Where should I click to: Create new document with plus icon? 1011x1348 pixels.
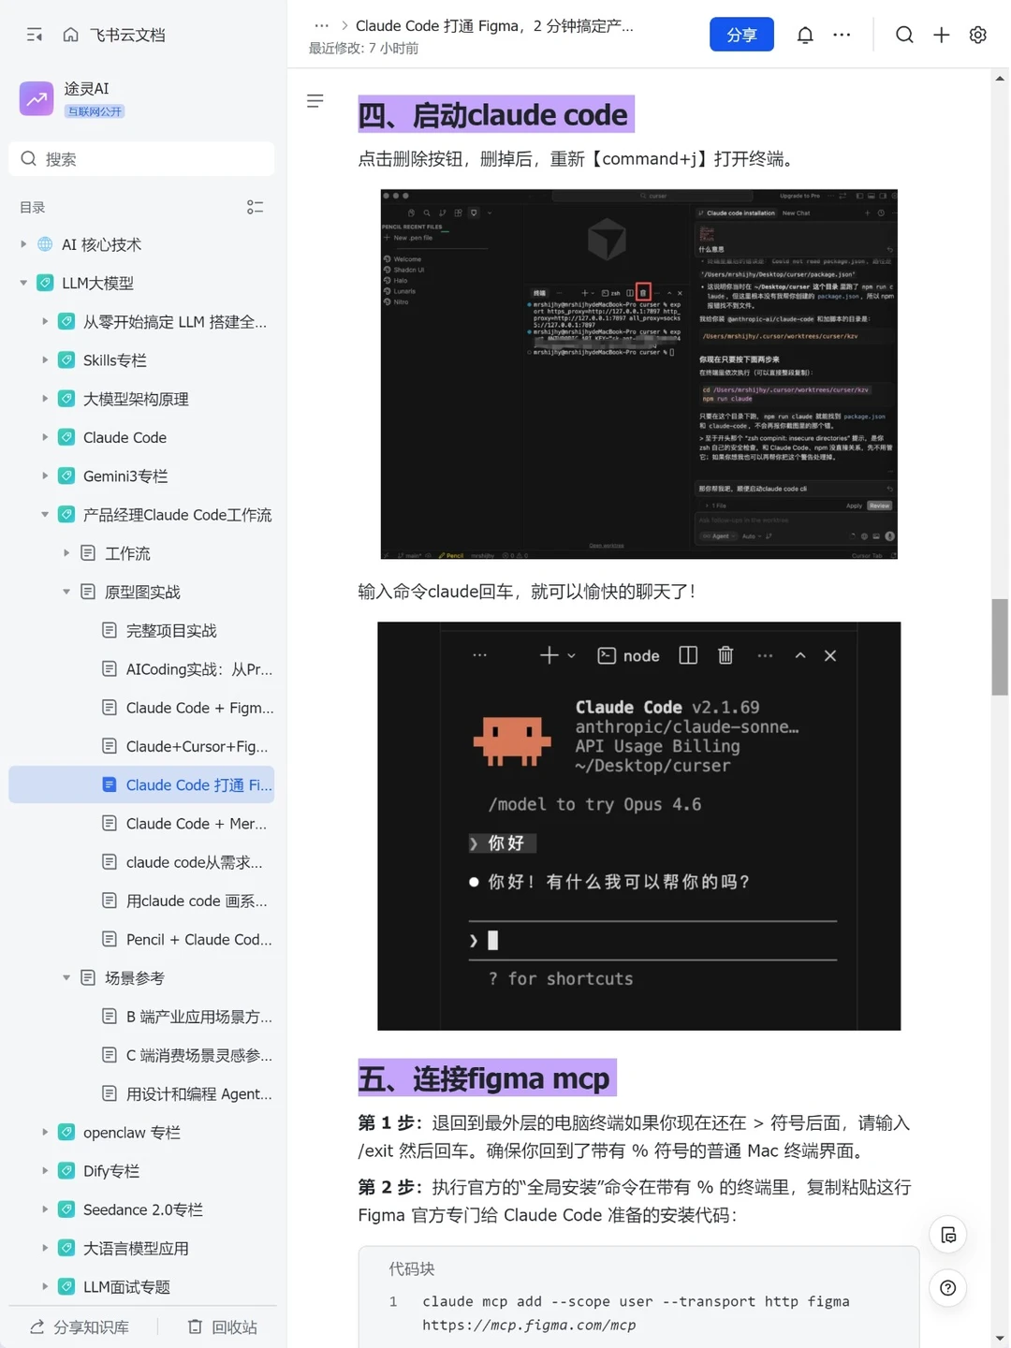coord(942,36)
